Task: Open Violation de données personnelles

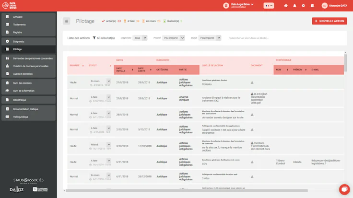Action: [x=28, y=66]
